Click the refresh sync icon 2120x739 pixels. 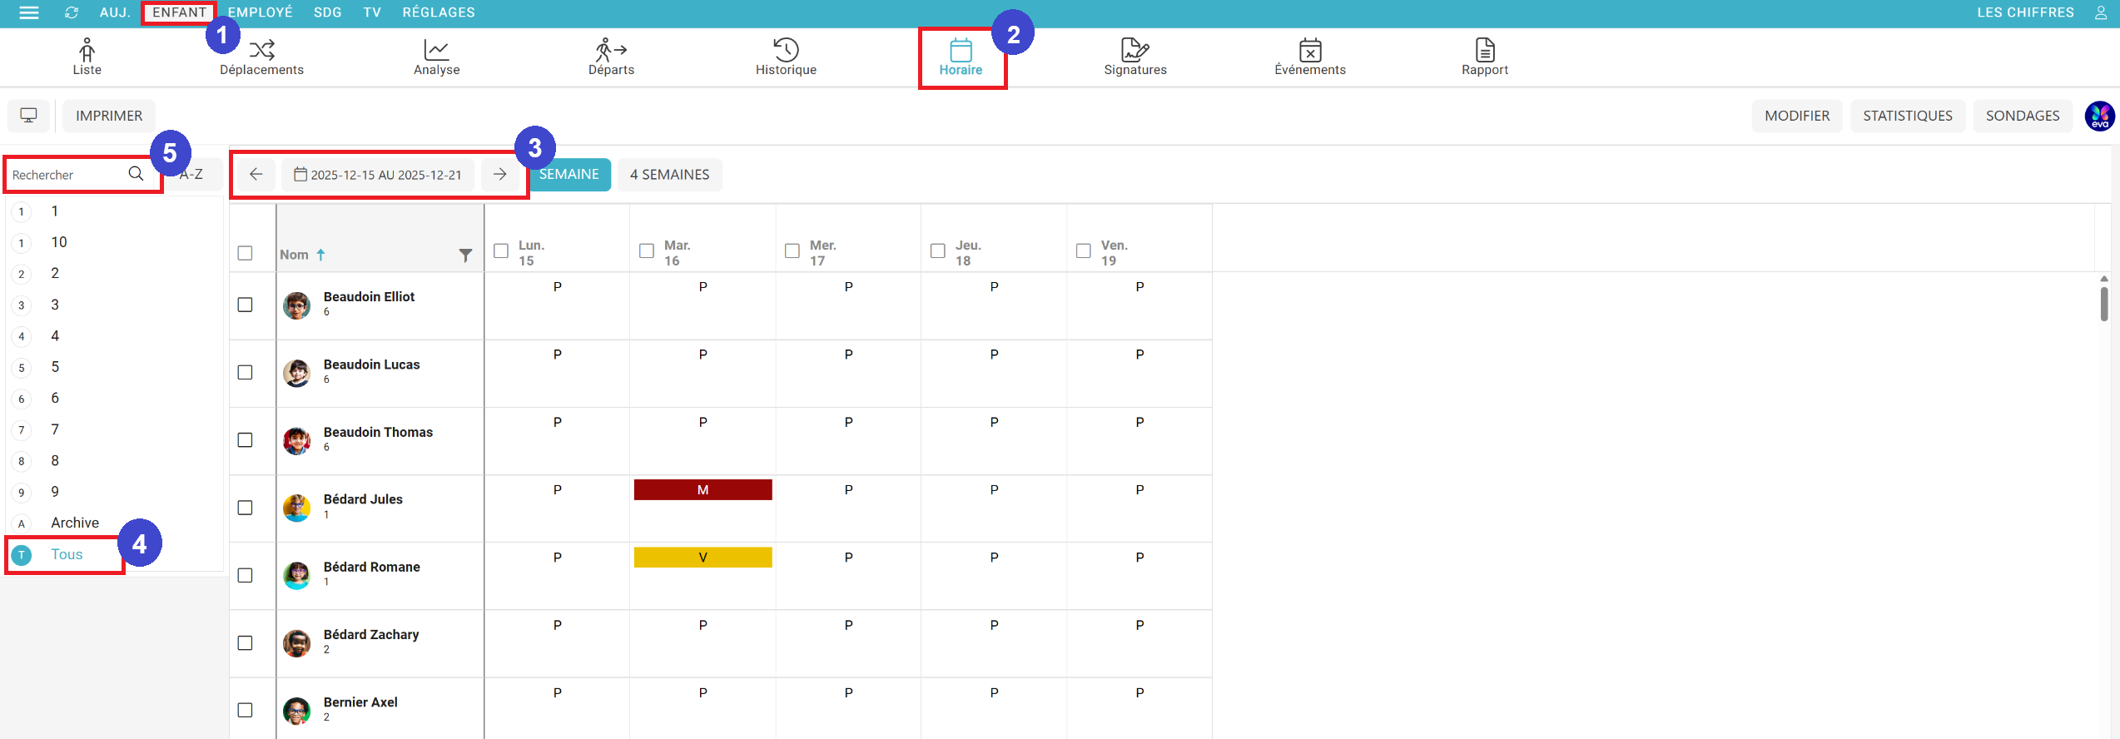click(72, 12)
